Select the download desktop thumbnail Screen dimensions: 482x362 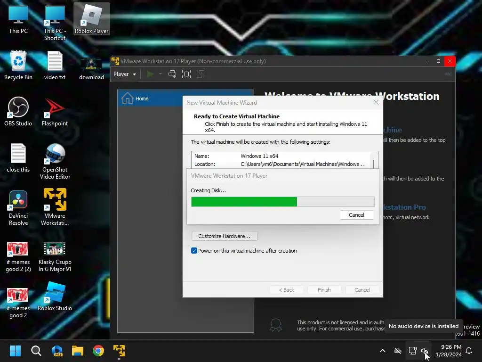(91, 68)
